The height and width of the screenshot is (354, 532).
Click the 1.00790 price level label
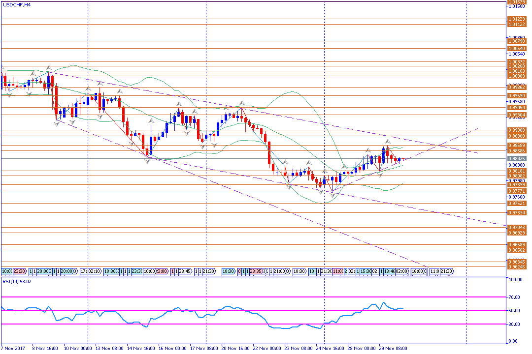click(517, 41)
